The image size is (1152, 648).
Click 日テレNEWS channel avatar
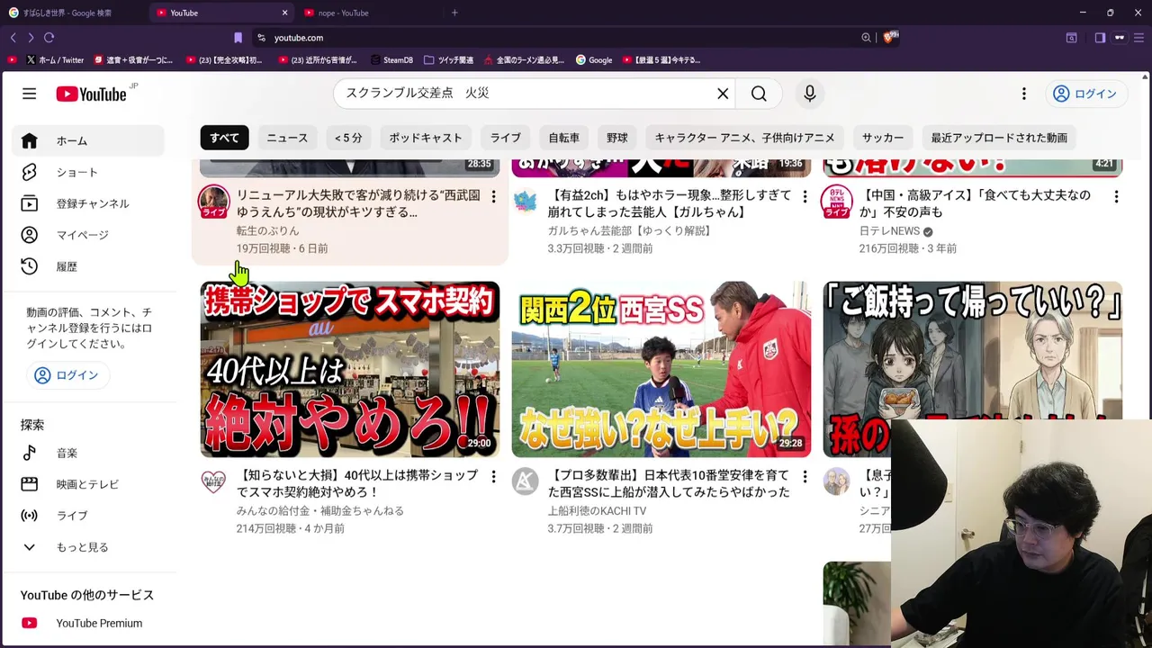pyautogui.click(x=836, y=202)
